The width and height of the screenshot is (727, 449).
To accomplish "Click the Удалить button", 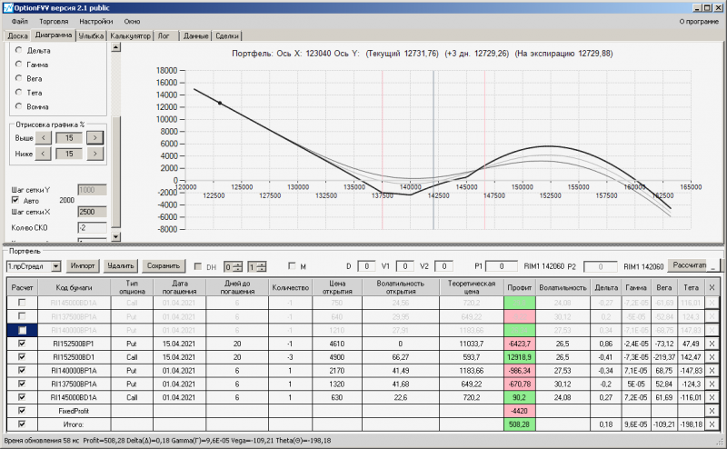I will (121, 265).
